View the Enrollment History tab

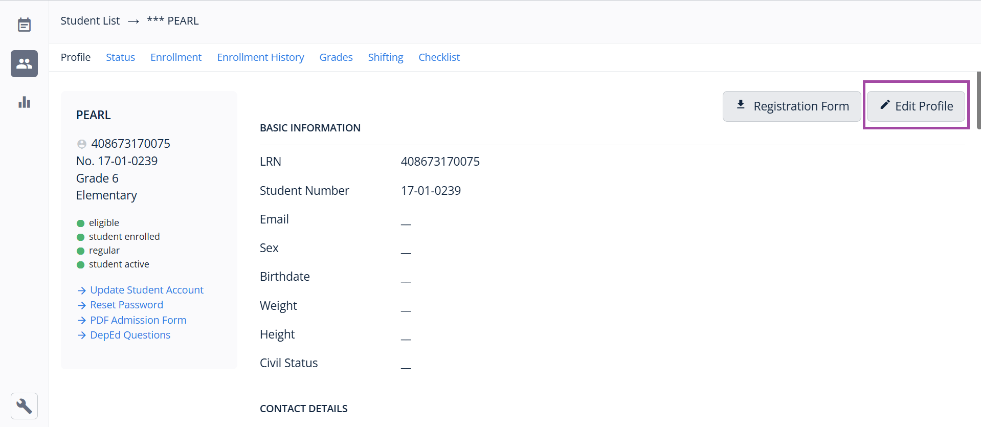point(260,57)
